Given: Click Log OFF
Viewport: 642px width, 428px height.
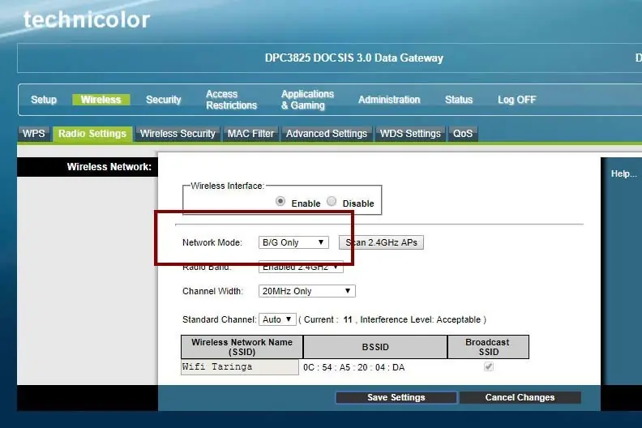Looking at the screenshot, I should 516,100.
